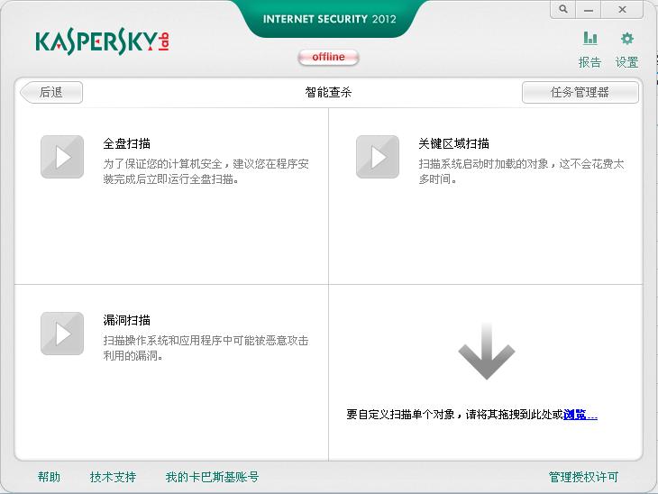Screen dimensions: 658x494
Task: Click the drop-target down arrow for custom scan
Action: pos(487,352)
